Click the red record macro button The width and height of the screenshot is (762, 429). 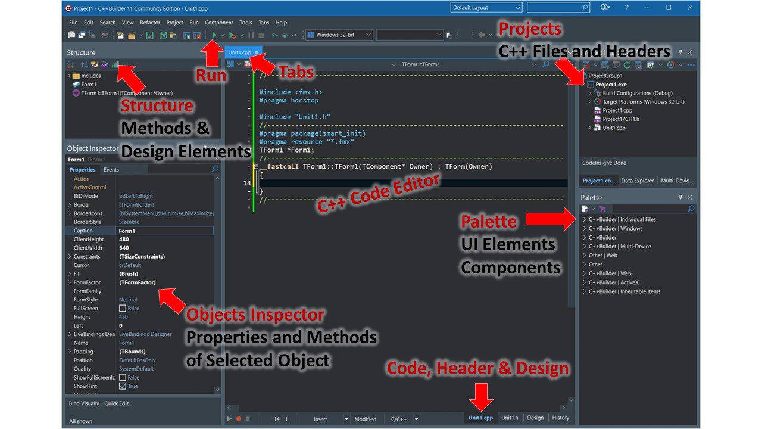[x=239, y=419]
